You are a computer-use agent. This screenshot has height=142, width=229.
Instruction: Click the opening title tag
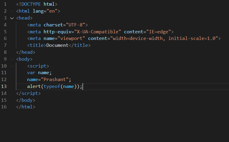[x=37, y=45]
